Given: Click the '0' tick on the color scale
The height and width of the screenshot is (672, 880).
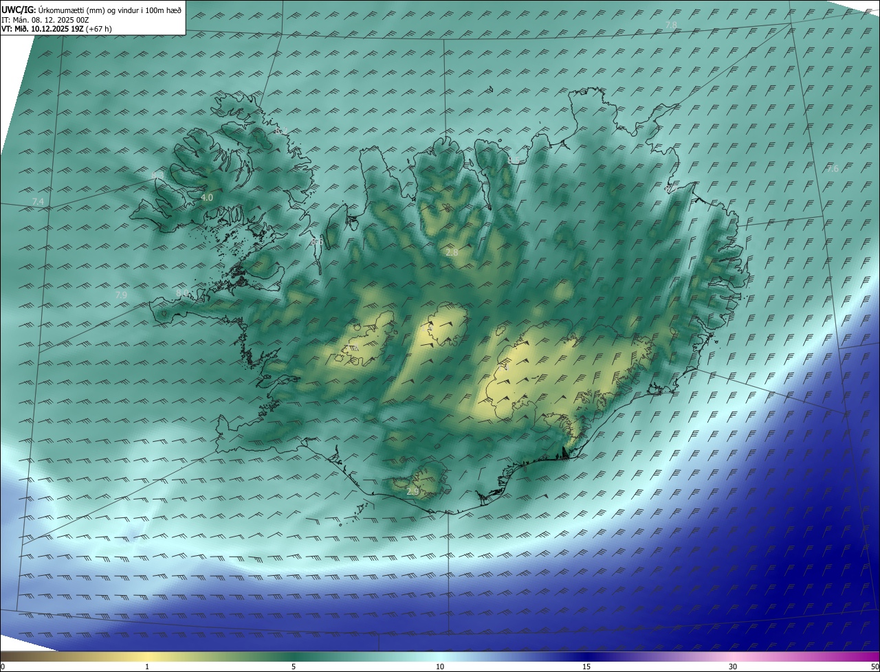Looking at the screenshot, I should coord(2,667).
